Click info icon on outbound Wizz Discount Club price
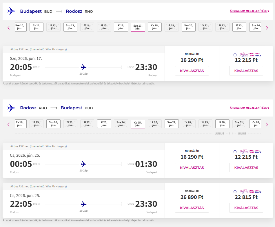 (235, 55)
